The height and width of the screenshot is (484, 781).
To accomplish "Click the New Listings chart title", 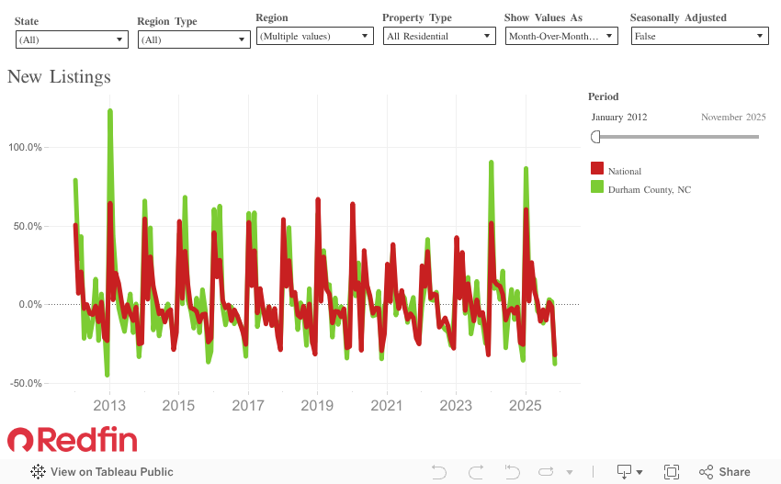I will tap(60, 76).
